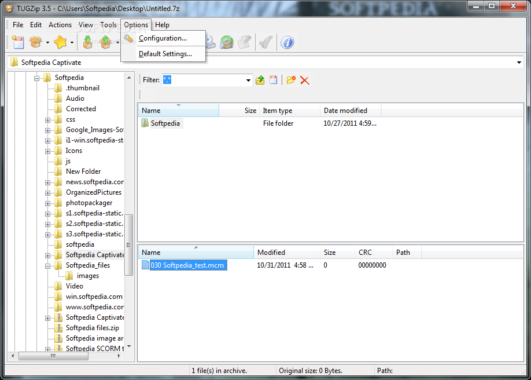Image resolution: width=531 pixels, height=380 pixels.
Task: Expand the Icons folder node
Action: click(47, 151)
